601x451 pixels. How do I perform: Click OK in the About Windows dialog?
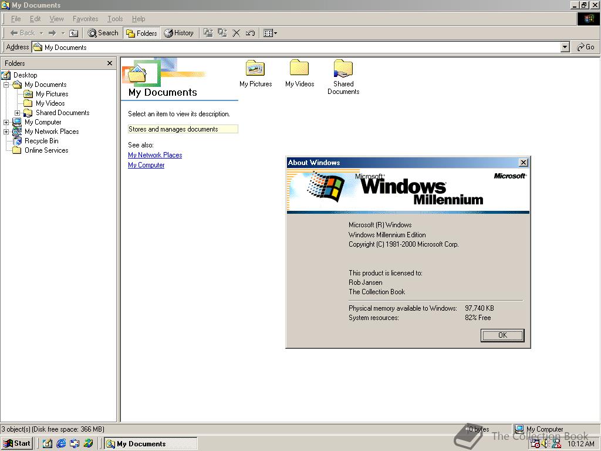click(x=502, y=335)
